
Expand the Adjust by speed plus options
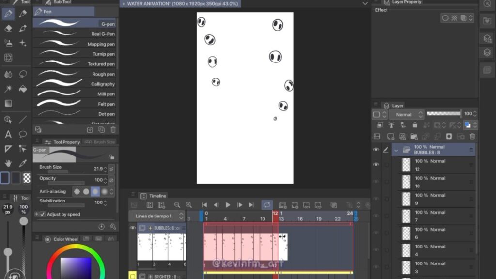[x=37, y=214]
